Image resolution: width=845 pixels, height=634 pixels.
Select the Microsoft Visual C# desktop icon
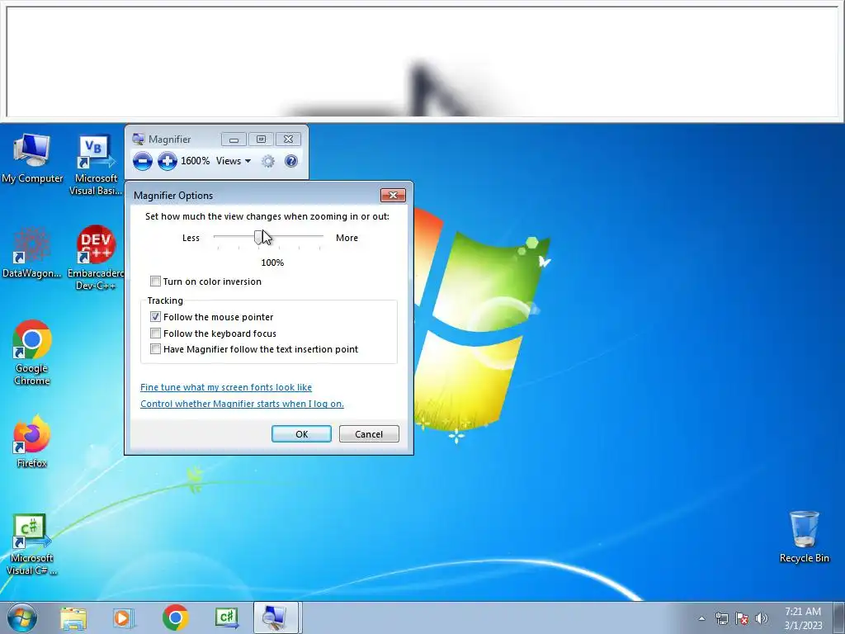click(31, 543)
